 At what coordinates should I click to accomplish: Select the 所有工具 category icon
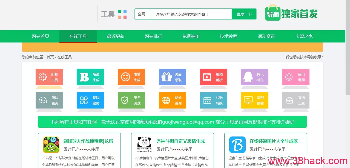pyautogui.click(x=49, y=77)
